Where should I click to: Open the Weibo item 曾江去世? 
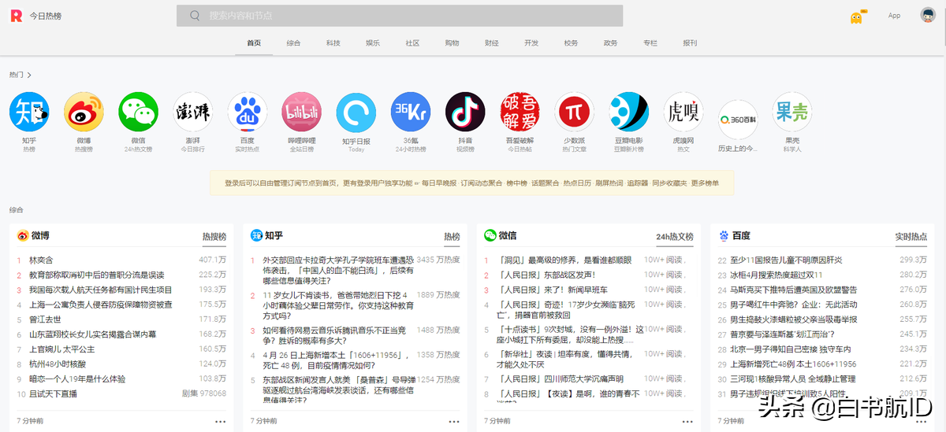coord(45,319)
